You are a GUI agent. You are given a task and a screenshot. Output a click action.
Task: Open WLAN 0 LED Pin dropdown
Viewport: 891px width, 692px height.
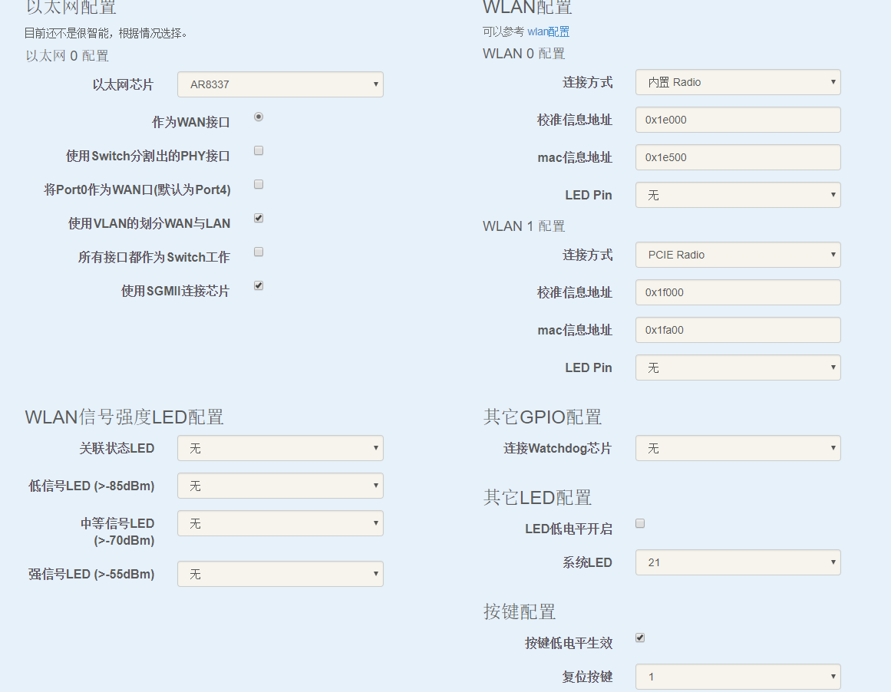click(738, 195)
